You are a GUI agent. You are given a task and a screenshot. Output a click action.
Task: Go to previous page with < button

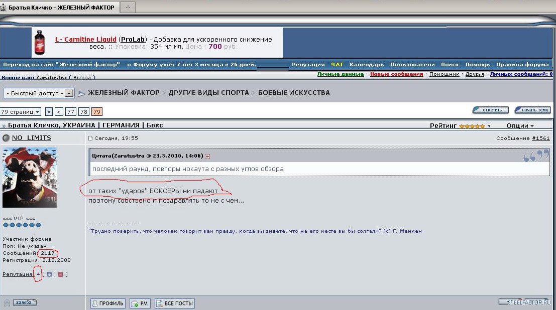[x=59, y=111]
